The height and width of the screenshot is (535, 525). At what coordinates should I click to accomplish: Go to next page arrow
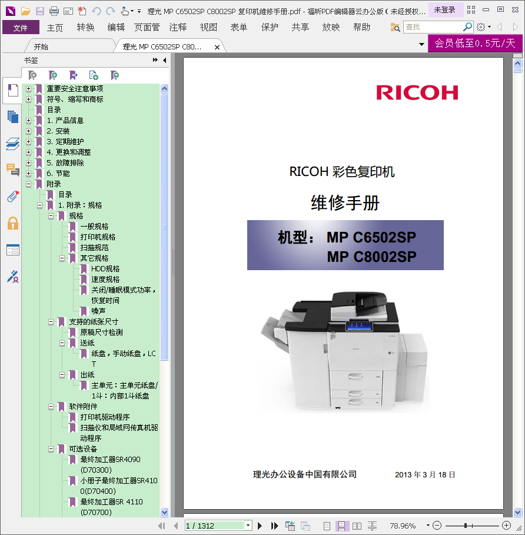click(x=260, y=526)
